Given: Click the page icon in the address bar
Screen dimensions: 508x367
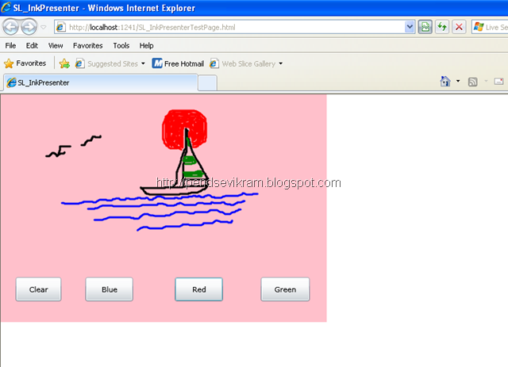Looking at the screenshot, I should 60,27.
